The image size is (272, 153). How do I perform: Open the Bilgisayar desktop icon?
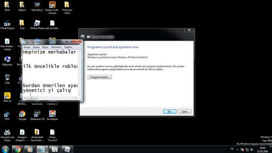click(x=7, y=61)
